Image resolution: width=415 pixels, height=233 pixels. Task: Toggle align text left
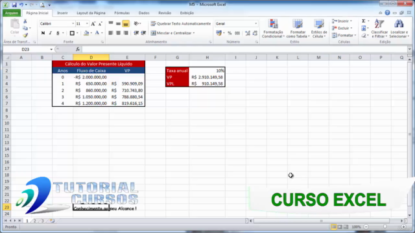111,33
